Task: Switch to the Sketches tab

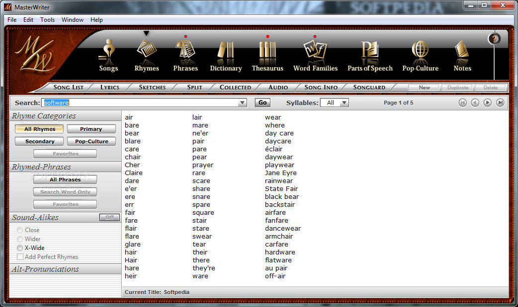Action: [152, 87]
